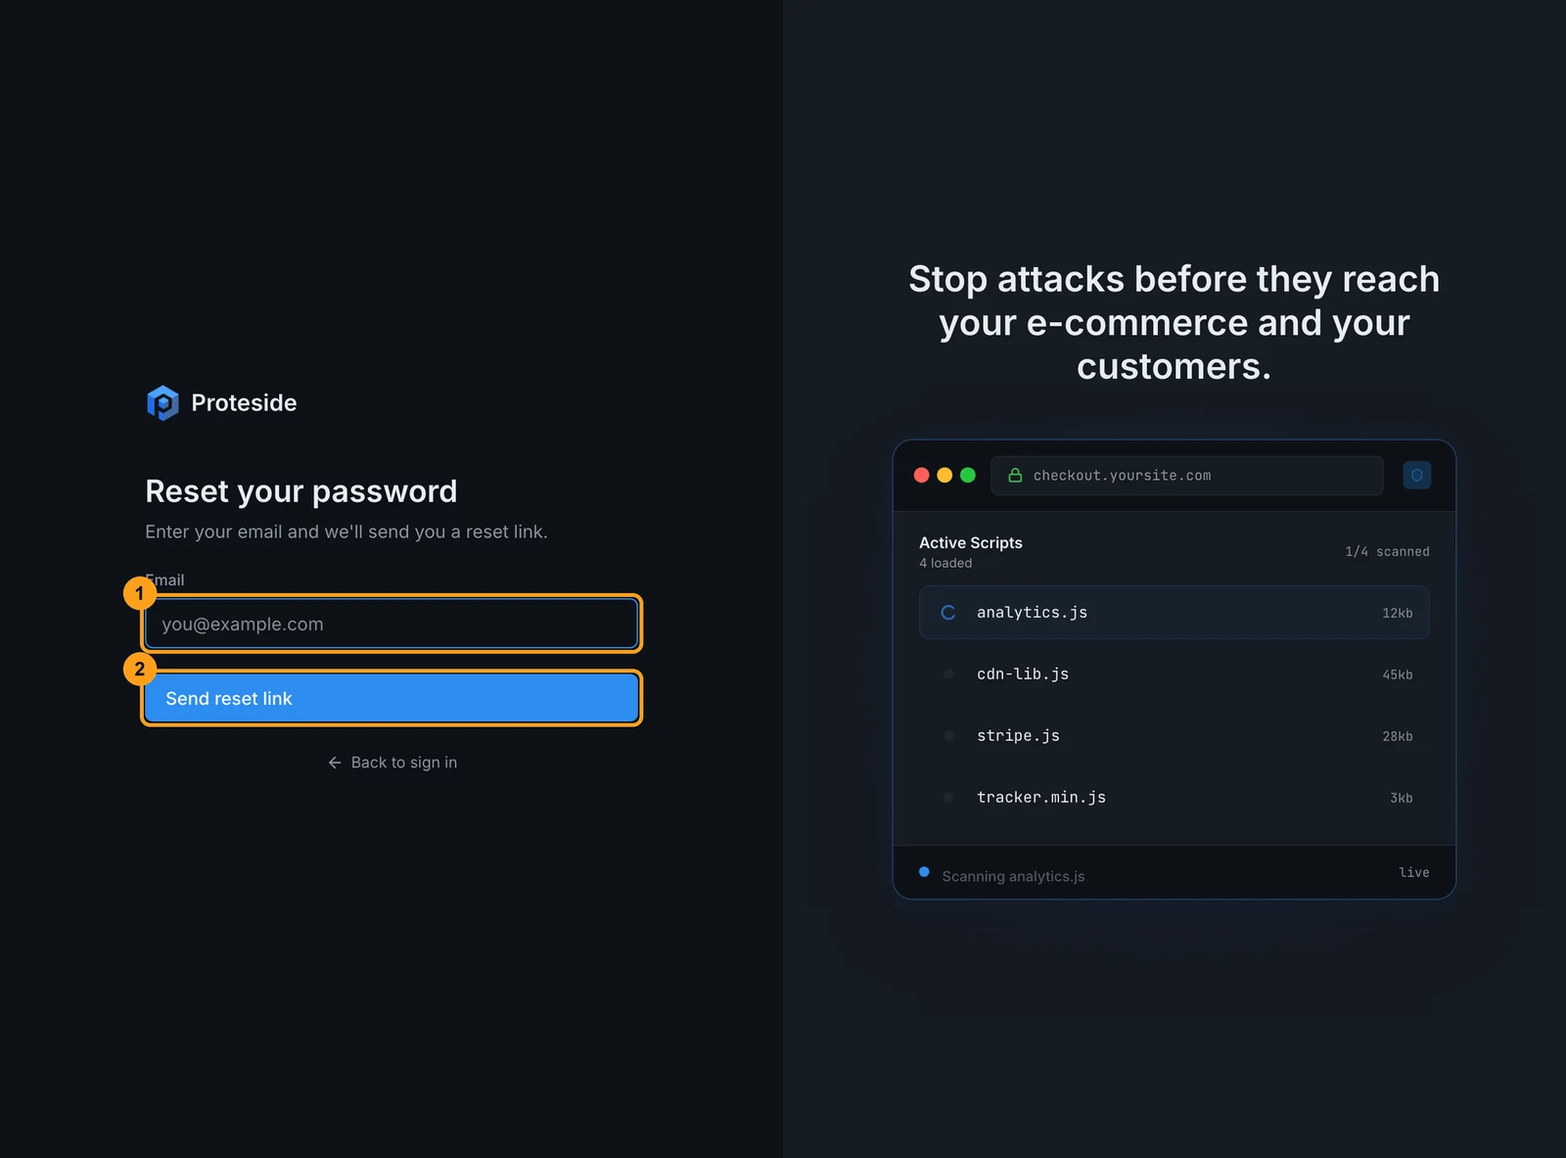Image resolution: width=1566 pixels, height=1158 pixels.
Task: Click the status dot beside cdn-lib.js
Action: [947, 673]
